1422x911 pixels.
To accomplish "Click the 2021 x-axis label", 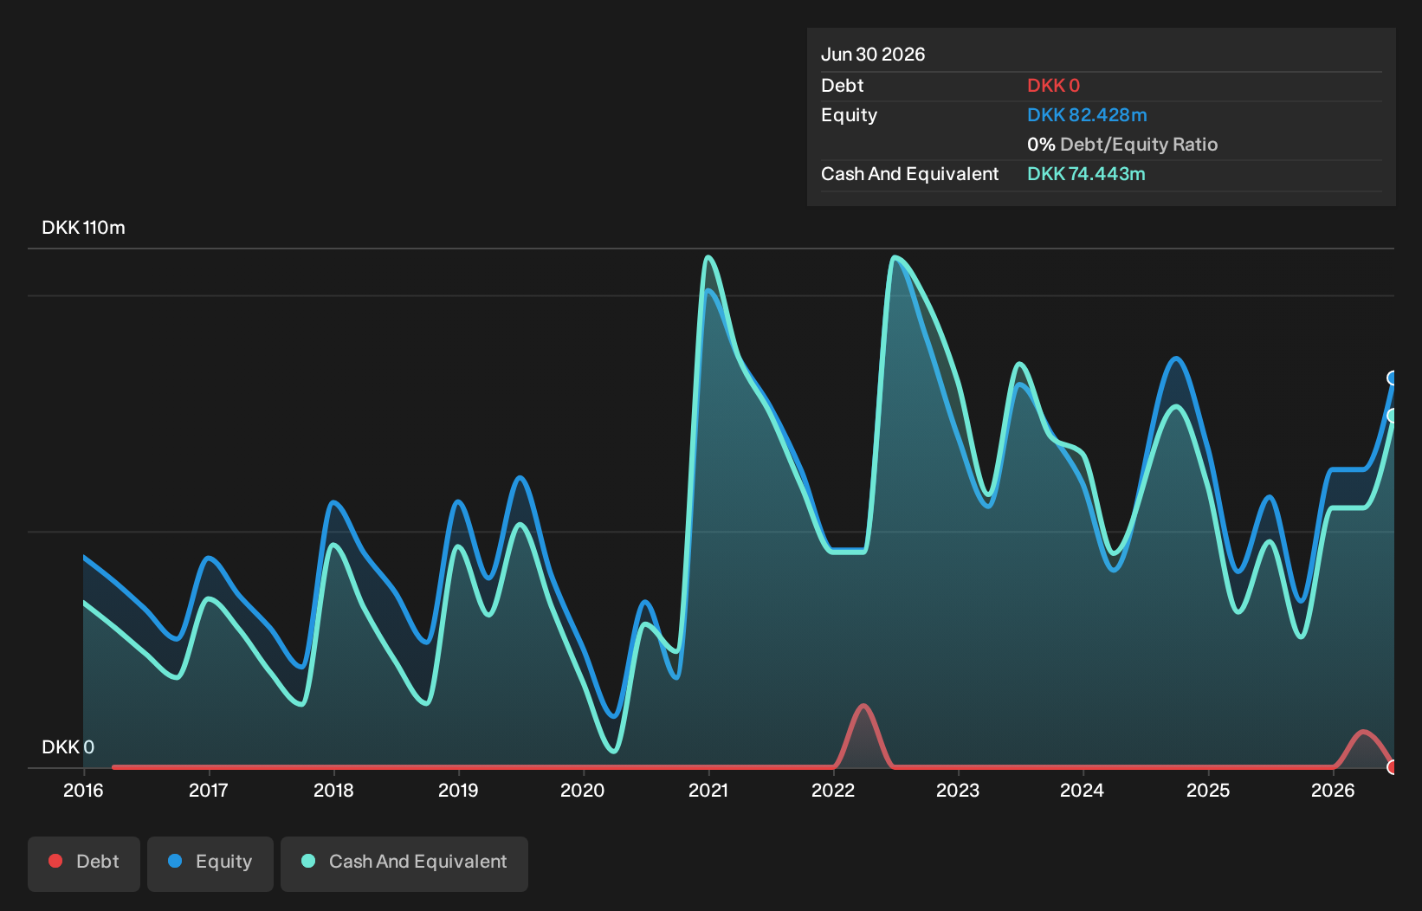I will (x=708, y=791).
